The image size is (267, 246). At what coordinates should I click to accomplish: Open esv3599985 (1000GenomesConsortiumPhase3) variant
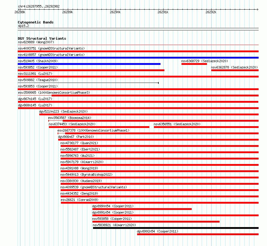54,93
